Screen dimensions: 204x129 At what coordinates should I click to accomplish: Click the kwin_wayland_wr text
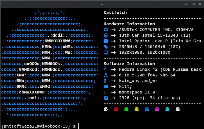point(138,81)
